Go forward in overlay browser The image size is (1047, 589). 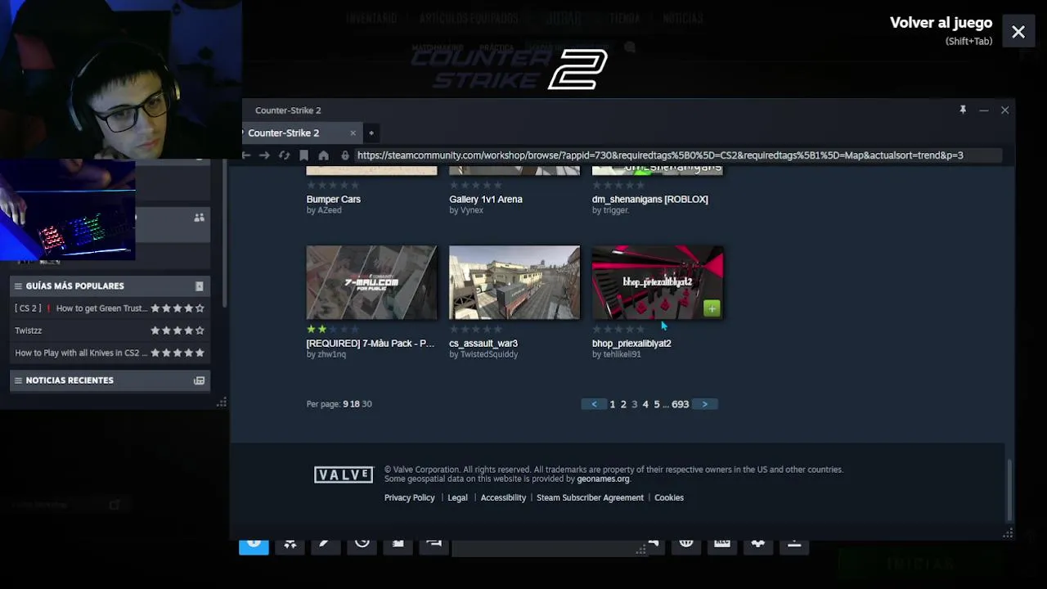tap(264, 155)
